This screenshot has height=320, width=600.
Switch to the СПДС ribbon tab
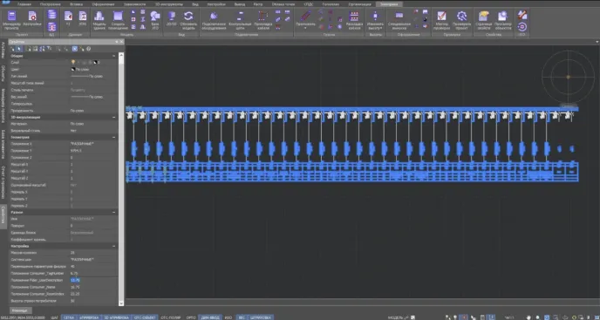click(x=308, y=4)
